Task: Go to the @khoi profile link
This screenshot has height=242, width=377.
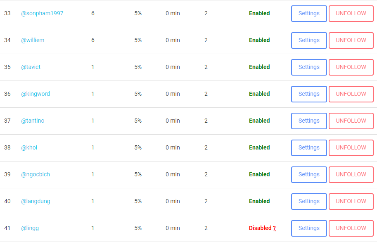Action: [29, 147]
